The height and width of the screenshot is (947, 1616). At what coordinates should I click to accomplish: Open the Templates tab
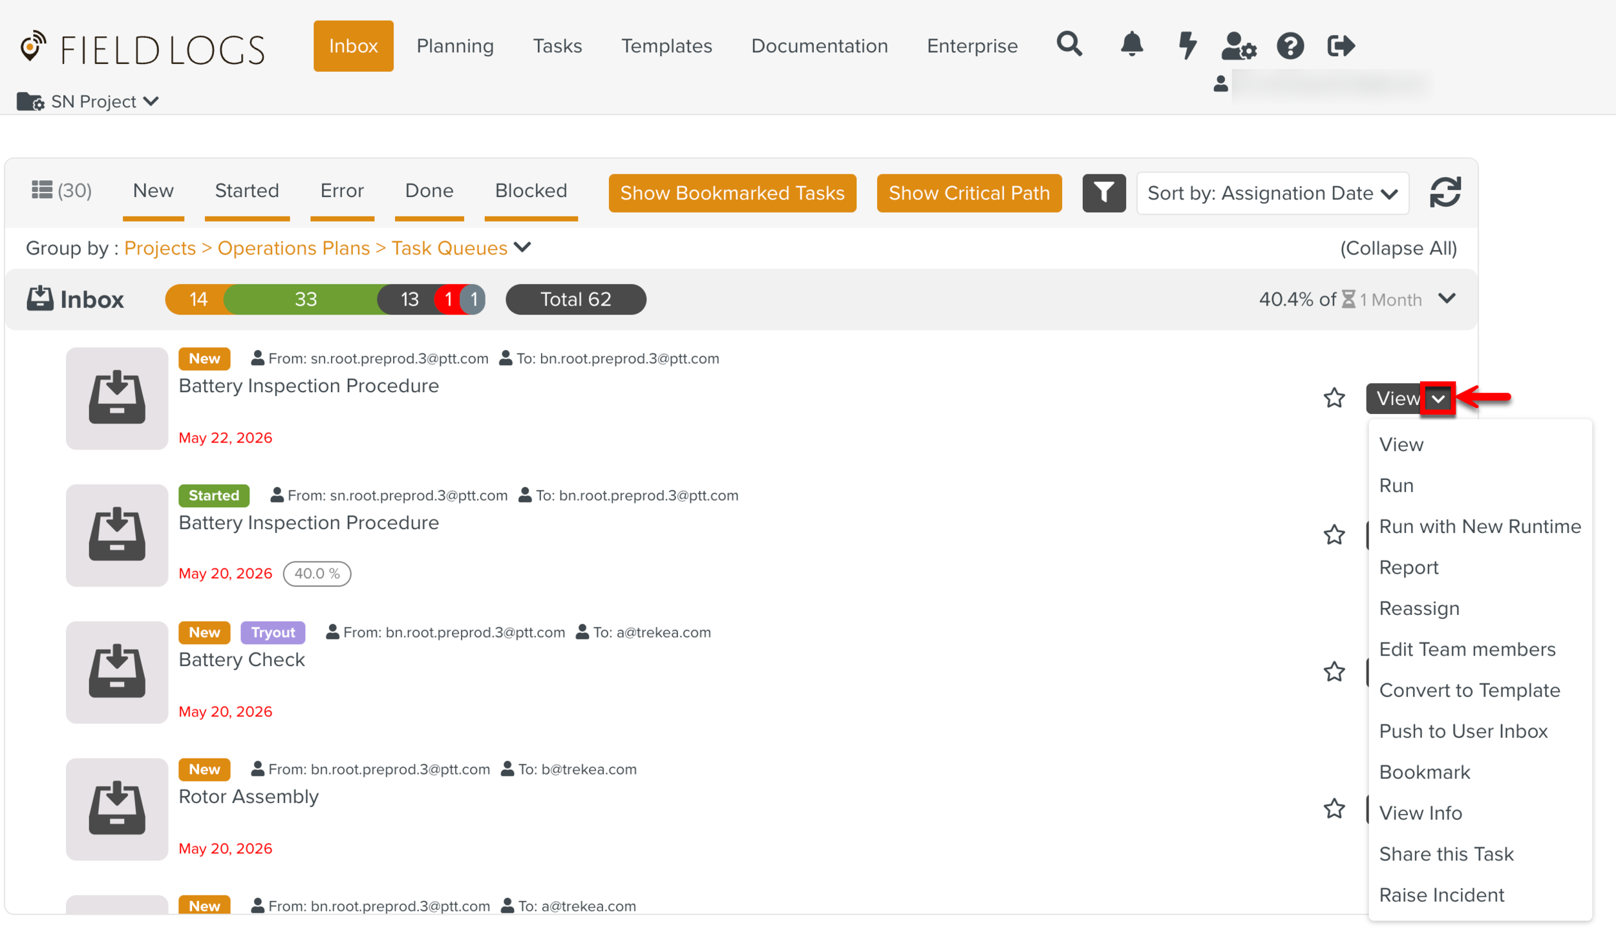click(666, 46)
